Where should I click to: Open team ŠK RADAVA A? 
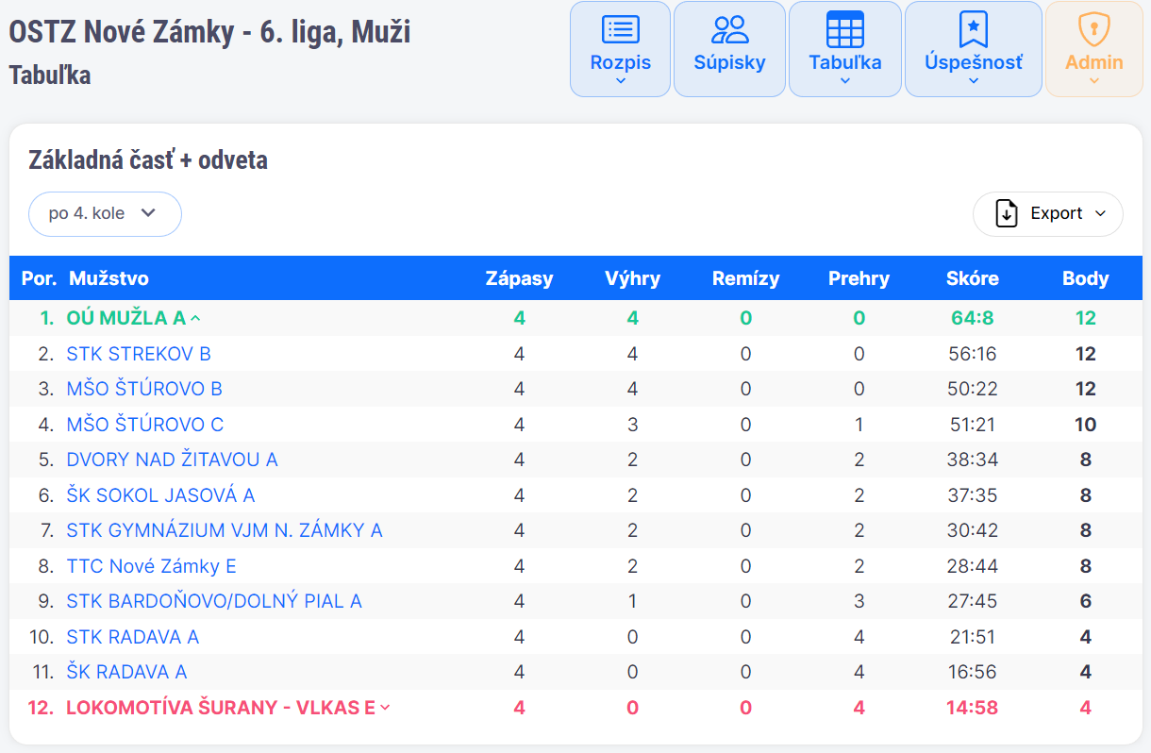point(126,672)
